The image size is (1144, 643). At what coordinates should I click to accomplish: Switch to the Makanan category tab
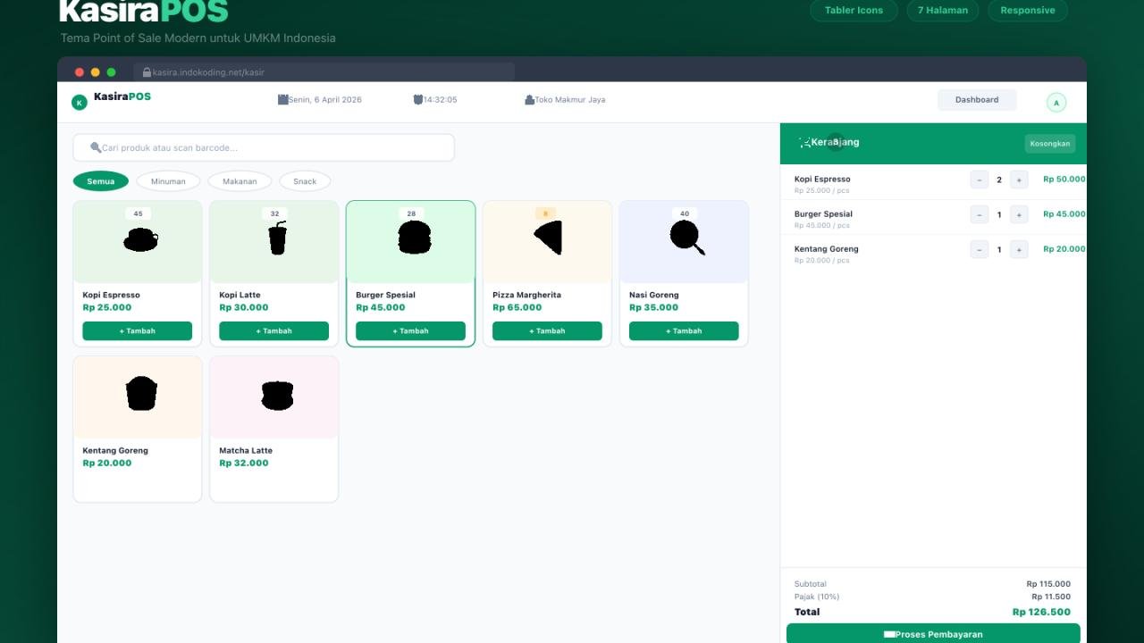[239, 180]
